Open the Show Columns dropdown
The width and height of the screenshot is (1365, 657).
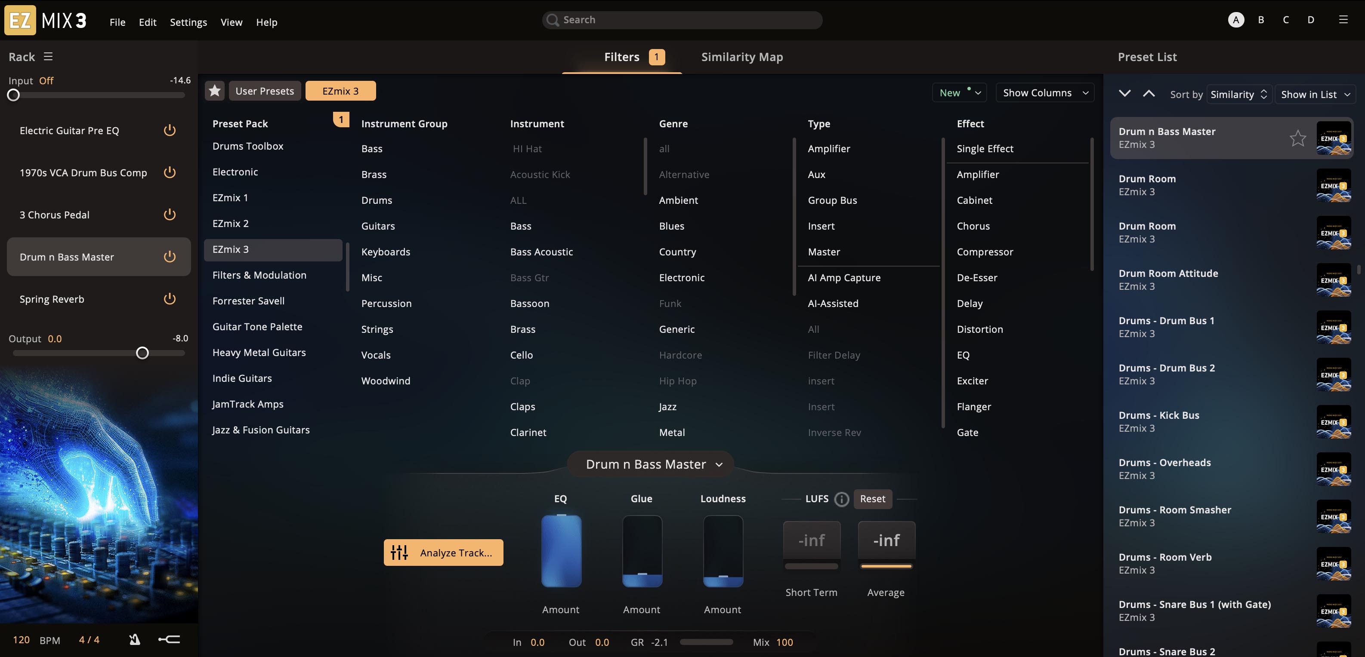pyautogui.click(x=1045, y=92)
